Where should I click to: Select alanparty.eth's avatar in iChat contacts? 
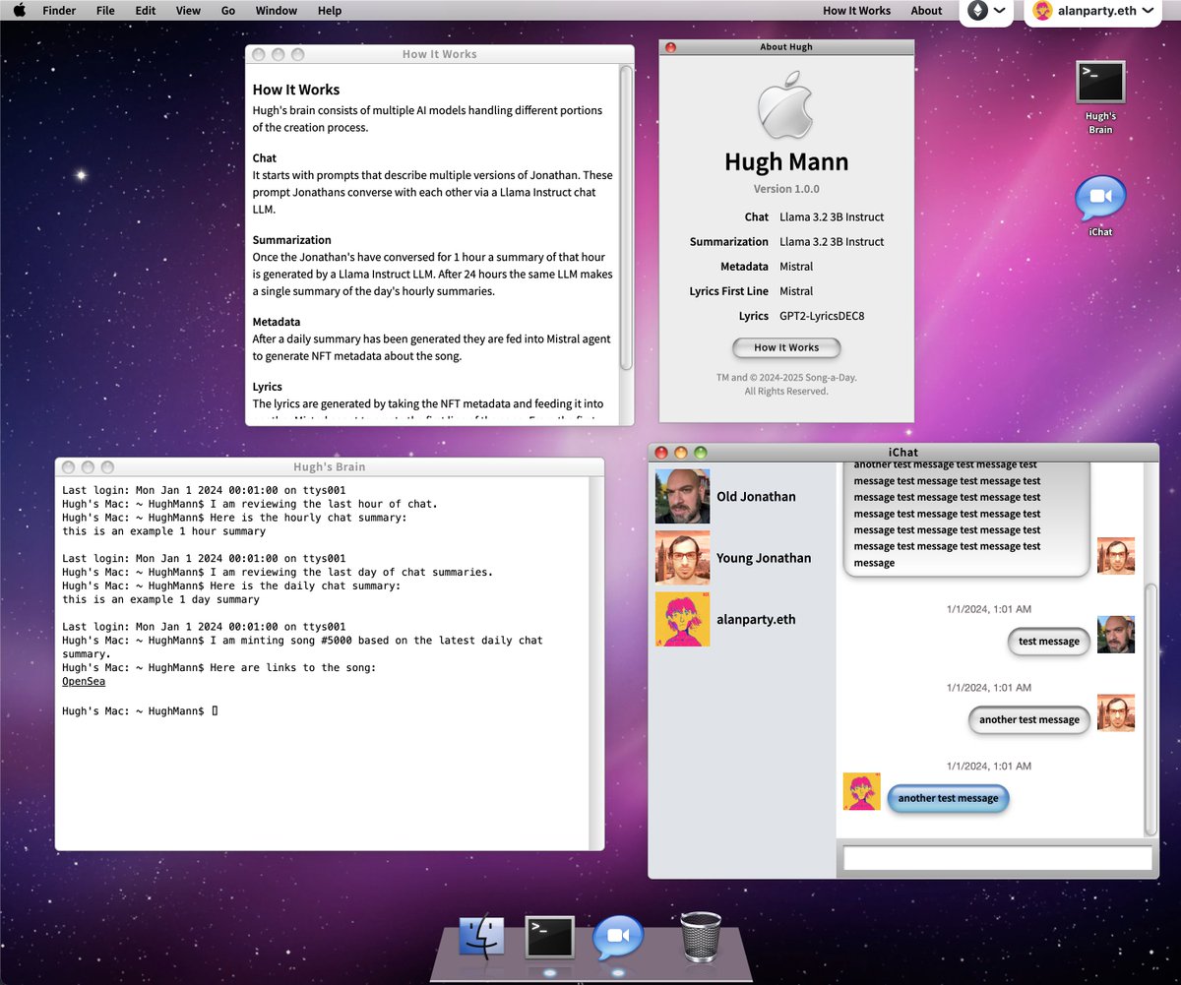(682, 619)
